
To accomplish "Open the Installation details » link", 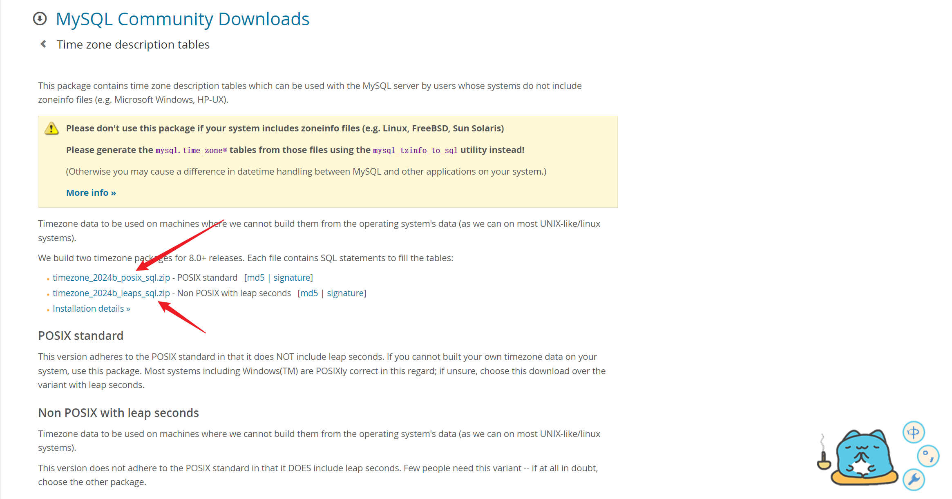I will pyautogui.click(x=91, y=309).
